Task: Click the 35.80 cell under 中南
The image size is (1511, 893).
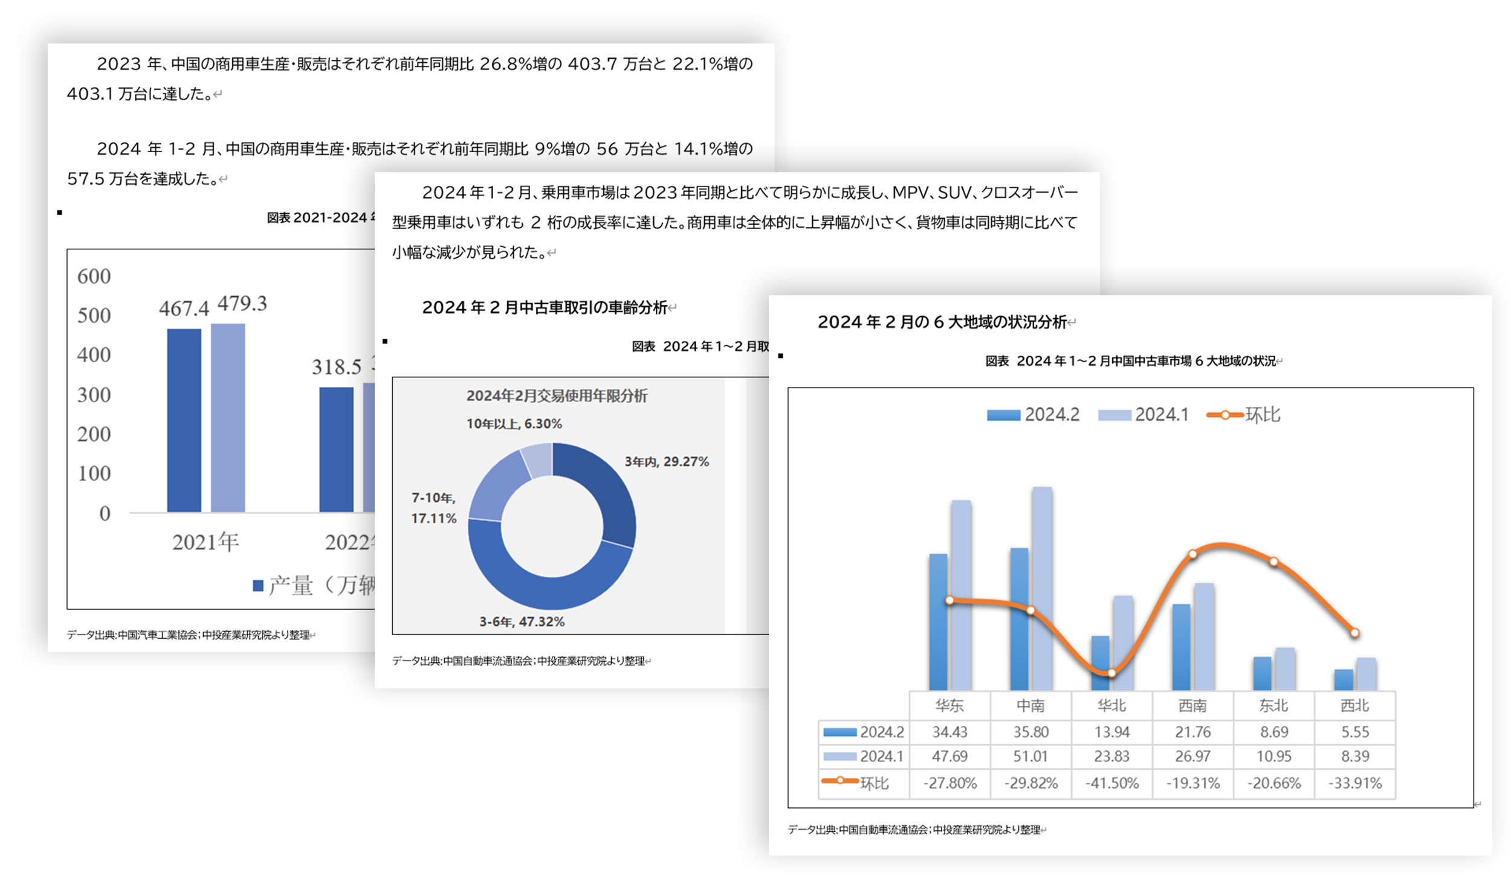Action: [1031, 732]
